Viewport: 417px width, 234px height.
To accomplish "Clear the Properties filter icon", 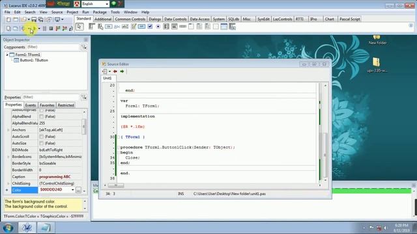I will tap(84, 97).
